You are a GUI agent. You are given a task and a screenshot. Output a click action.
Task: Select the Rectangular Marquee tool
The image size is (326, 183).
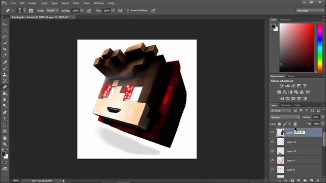5,30
